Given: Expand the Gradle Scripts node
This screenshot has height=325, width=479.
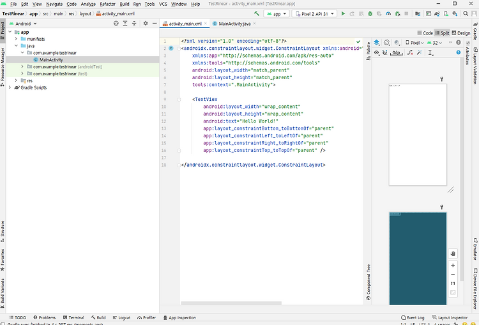Looking at the screenshot, I should [10, 87].
